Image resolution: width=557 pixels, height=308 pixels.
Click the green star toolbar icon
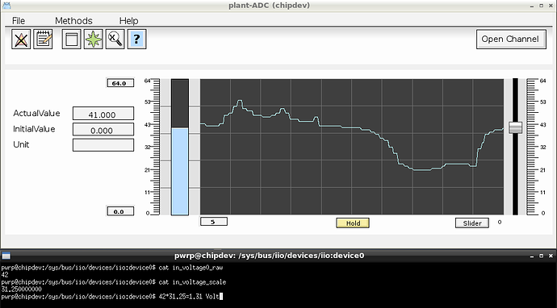point(94,39)
